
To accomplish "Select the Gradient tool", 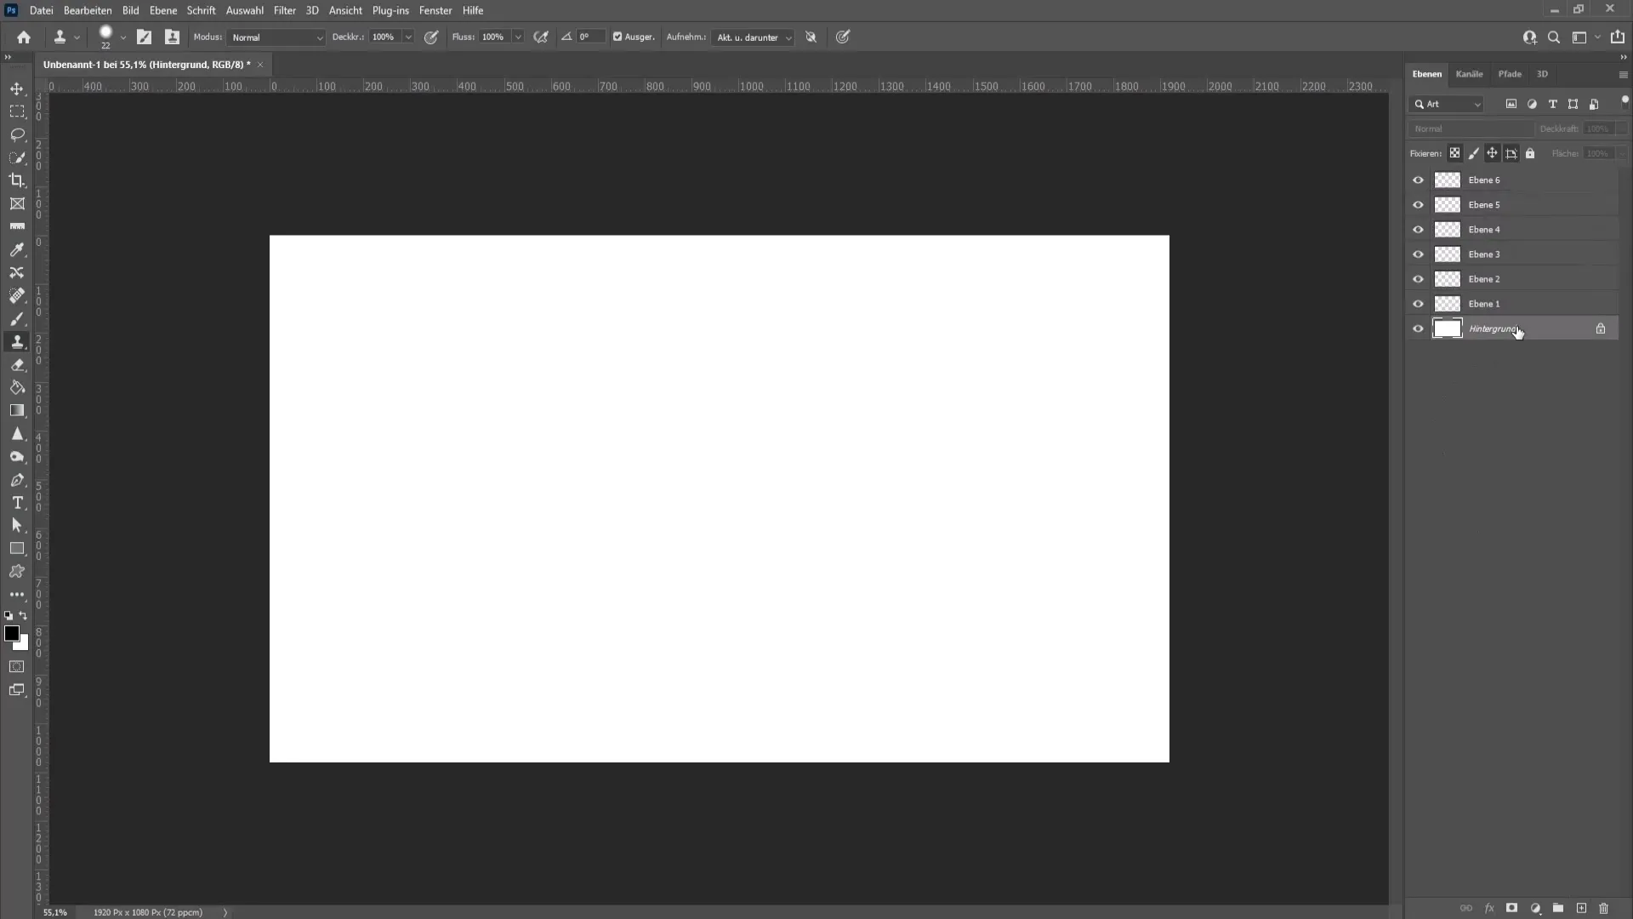I will point(17,411).
